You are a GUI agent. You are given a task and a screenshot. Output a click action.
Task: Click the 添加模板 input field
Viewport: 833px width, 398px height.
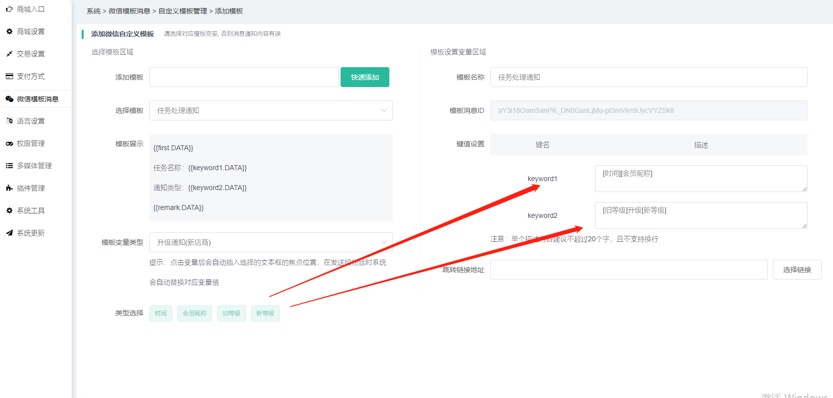[x=243, y=77]
